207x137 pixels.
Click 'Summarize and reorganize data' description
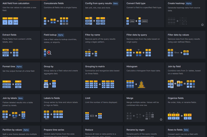pos(102,72)
